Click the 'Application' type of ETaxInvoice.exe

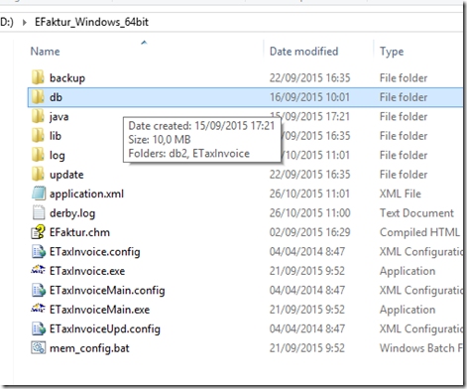pyautogui.click(x=408, y=271)
